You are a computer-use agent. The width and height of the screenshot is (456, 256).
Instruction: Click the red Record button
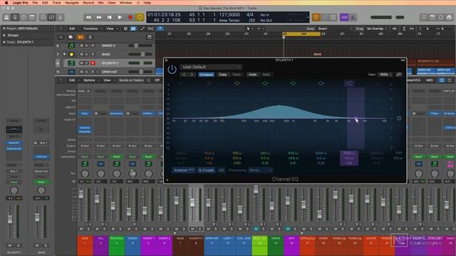pos(130,17)
